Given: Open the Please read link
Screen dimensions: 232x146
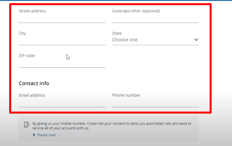Looking at the screenshot, I should point(46,135).
